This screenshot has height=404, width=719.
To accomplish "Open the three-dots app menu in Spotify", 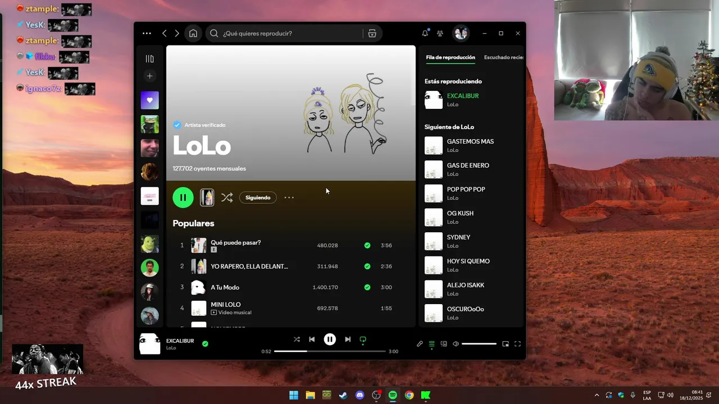I will [147, 33].
